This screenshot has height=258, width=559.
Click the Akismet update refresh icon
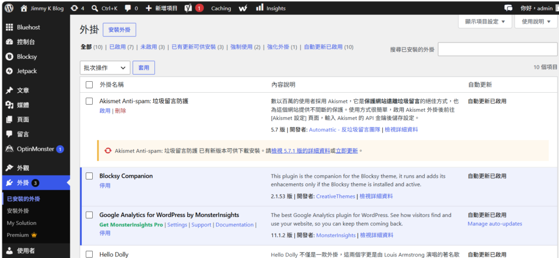[108, 151]
